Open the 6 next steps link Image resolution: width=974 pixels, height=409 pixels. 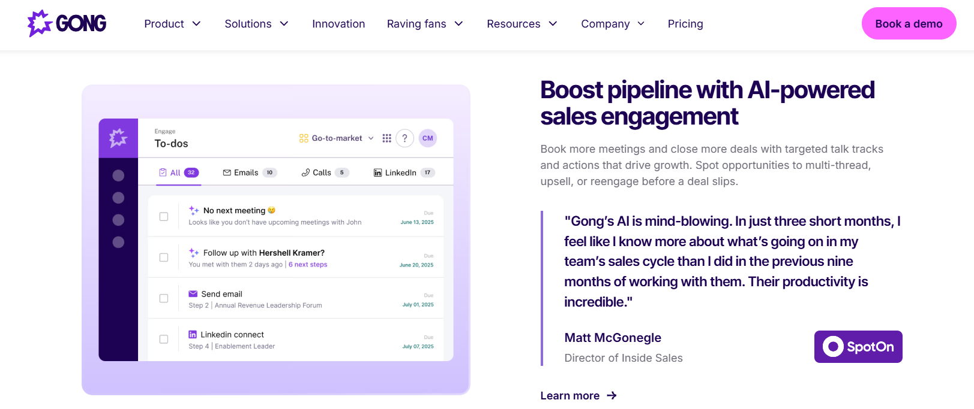point(308,265)
